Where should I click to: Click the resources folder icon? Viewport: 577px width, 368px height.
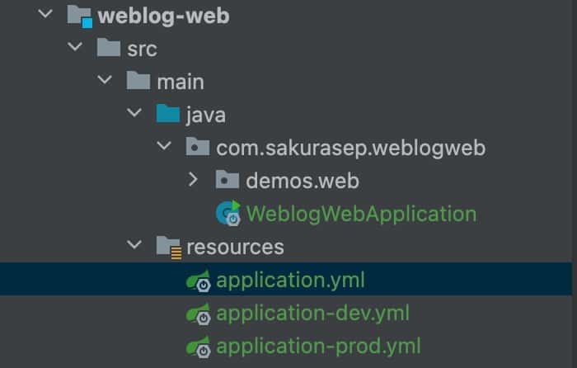coord(168,247)
